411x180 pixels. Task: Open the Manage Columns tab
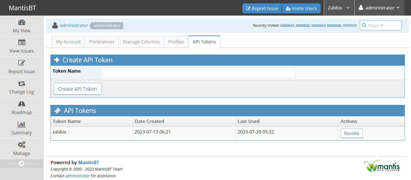141,42
